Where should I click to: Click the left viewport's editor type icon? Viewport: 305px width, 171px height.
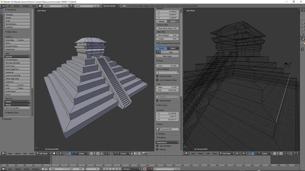pos(4,153)
